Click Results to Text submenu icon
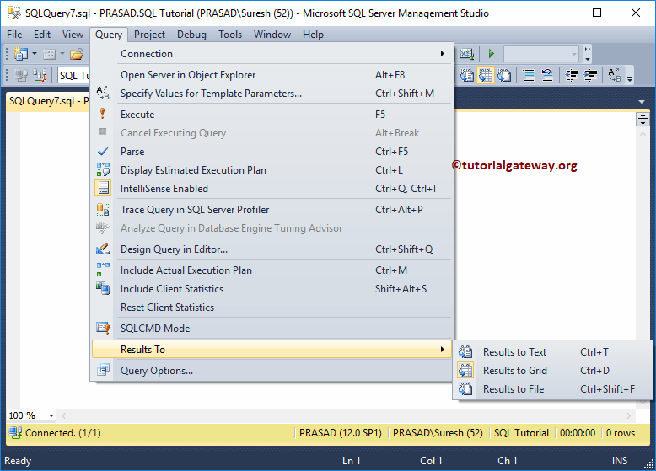656x471 pixels. point(465,352)
